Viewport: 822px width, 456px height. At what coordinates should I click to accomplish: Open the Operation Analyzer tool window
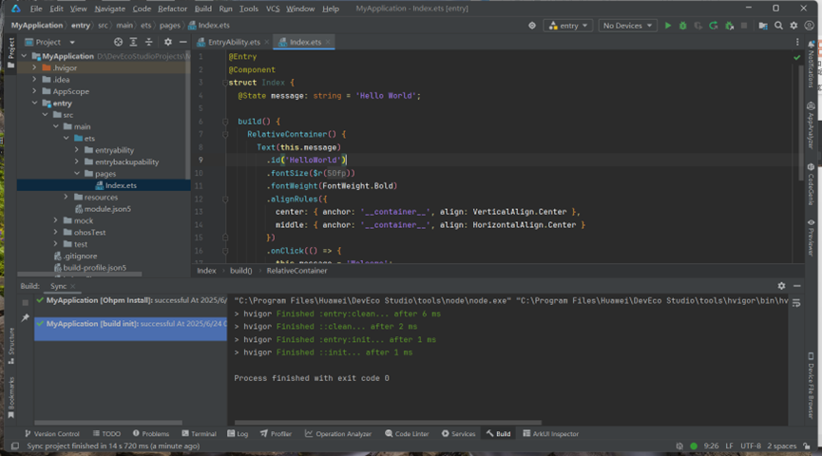(x=338, y=433)
